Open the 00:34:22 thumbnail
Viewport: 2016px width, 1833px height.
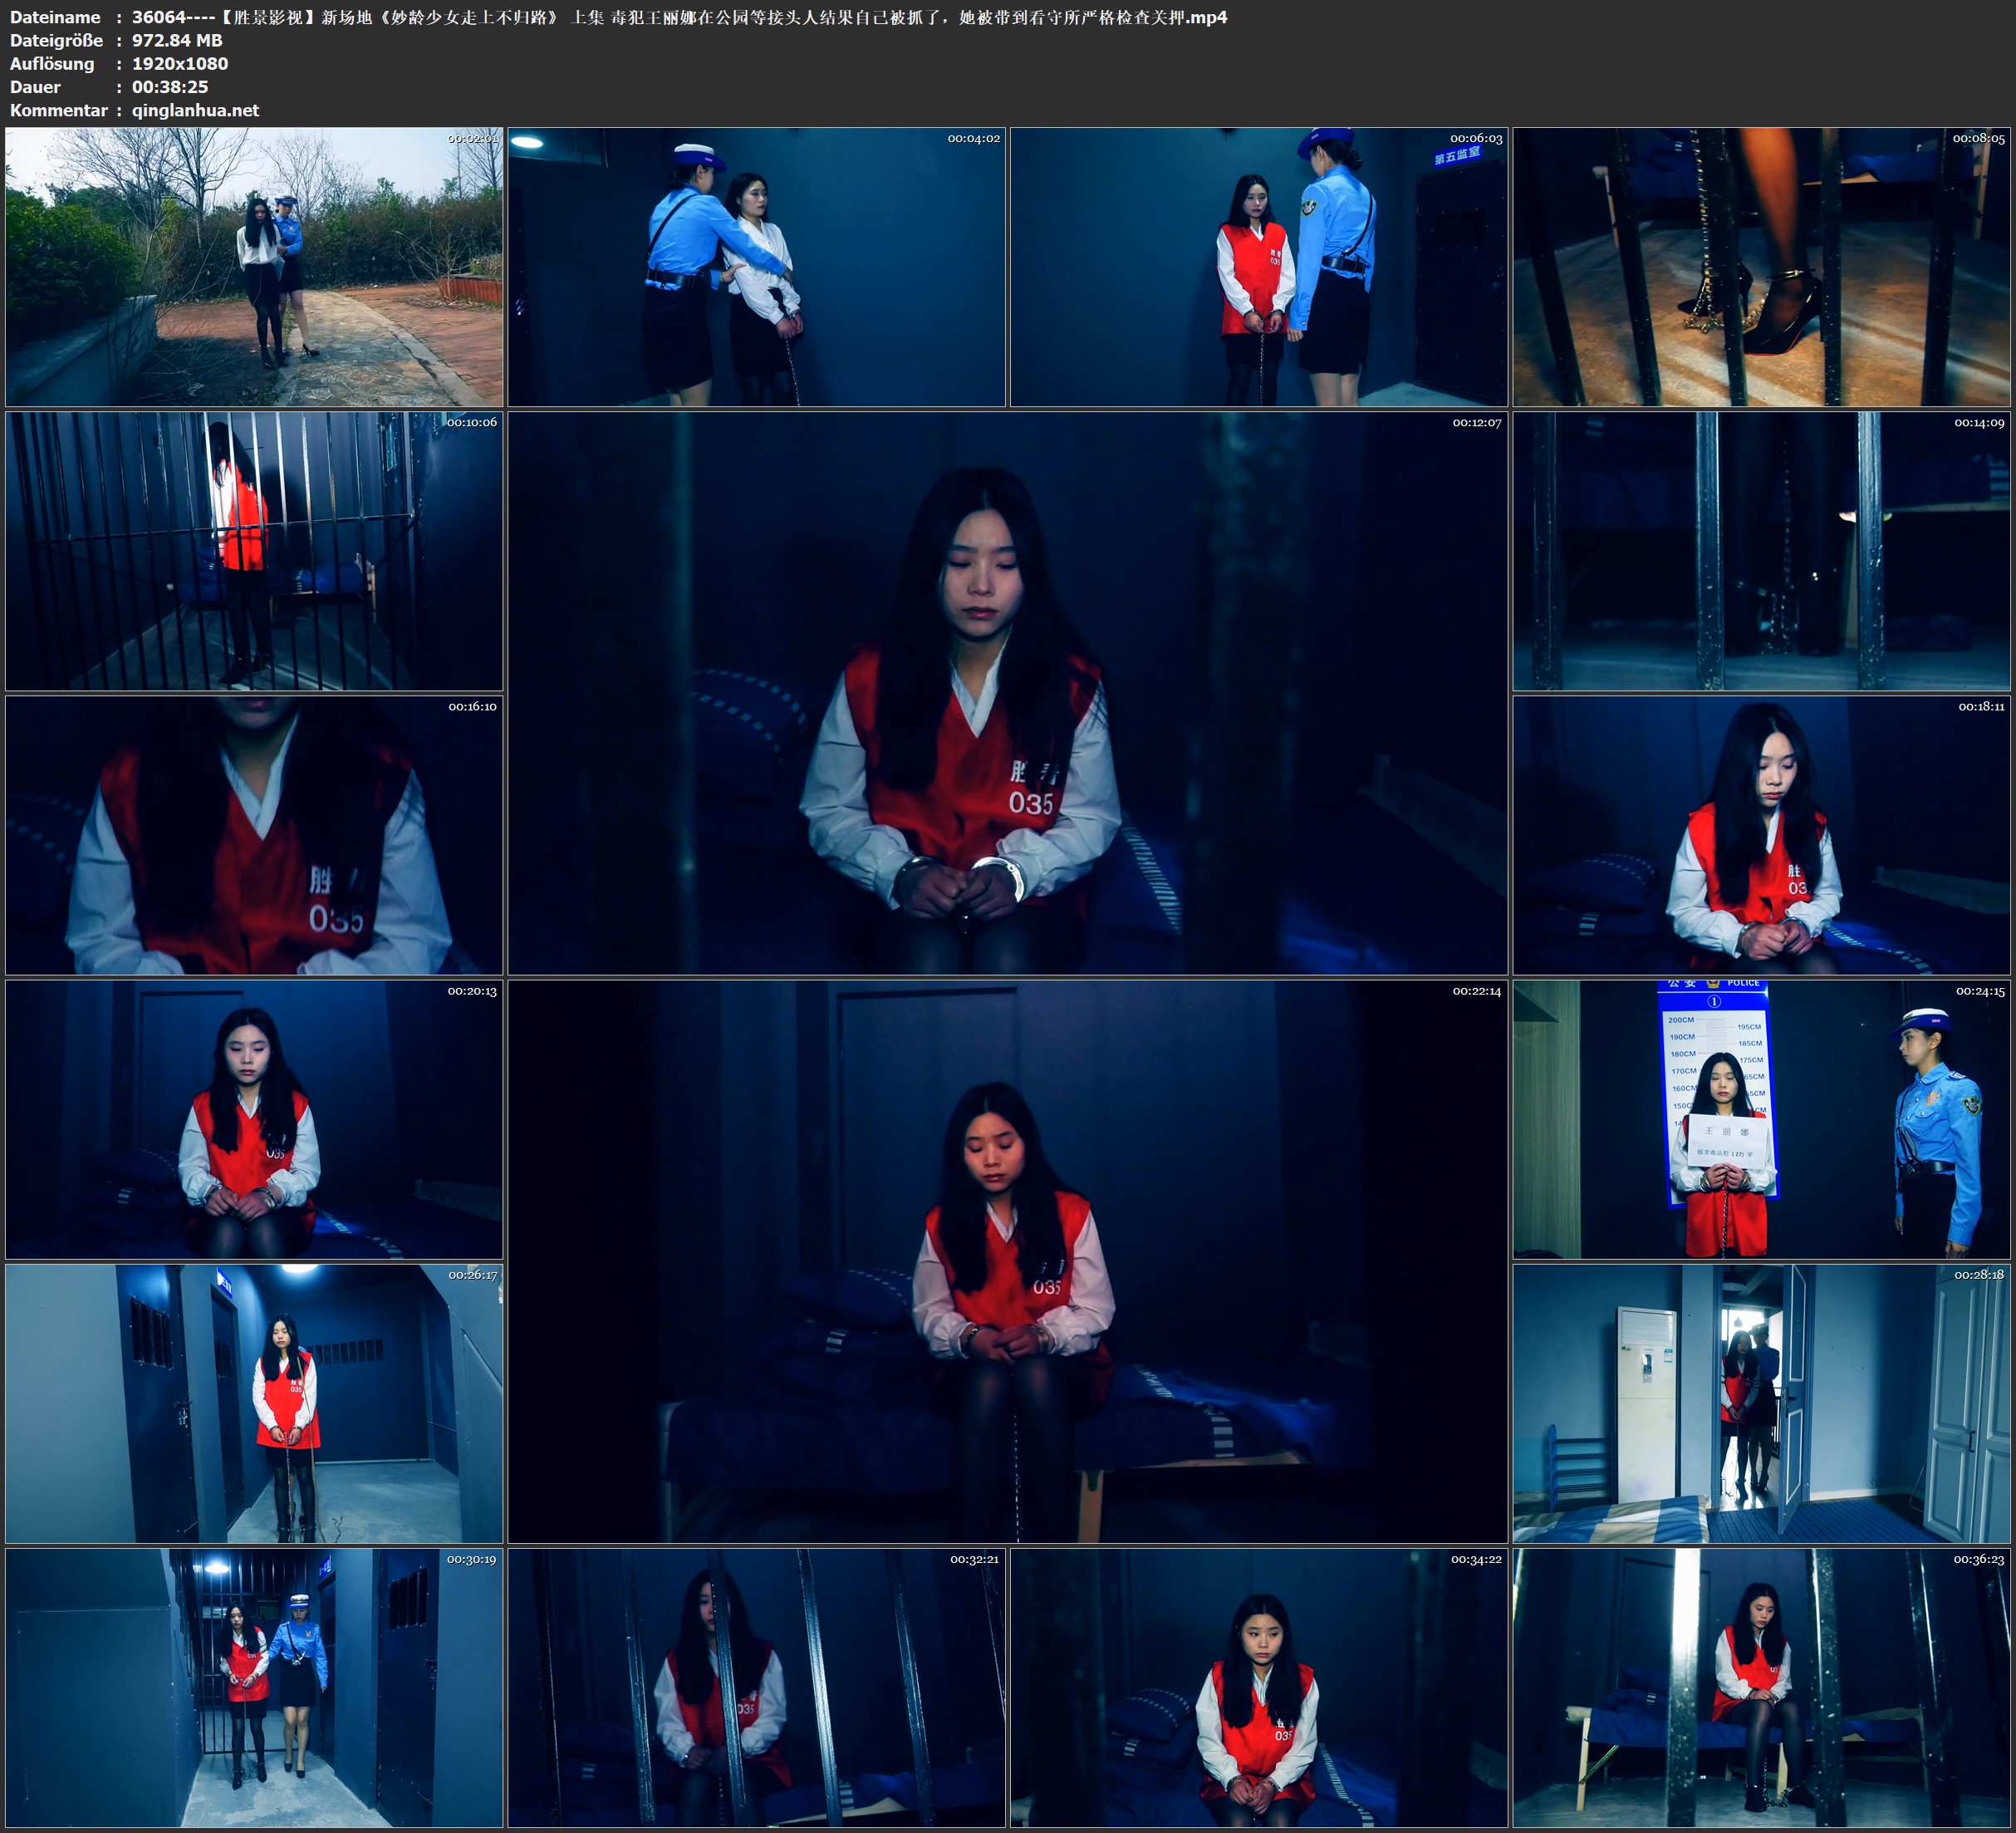coord(1258,1688)
